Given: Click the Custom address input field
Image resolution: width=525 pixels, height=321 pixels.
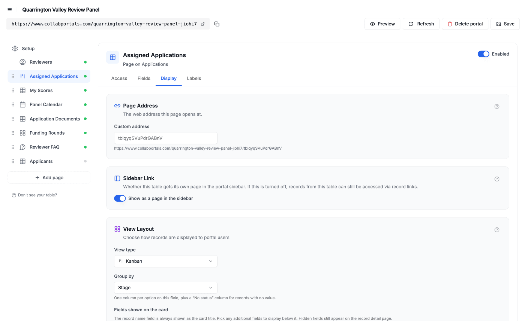Looking at the screenshot, I should pyautogui.click(x=166, y=138).
